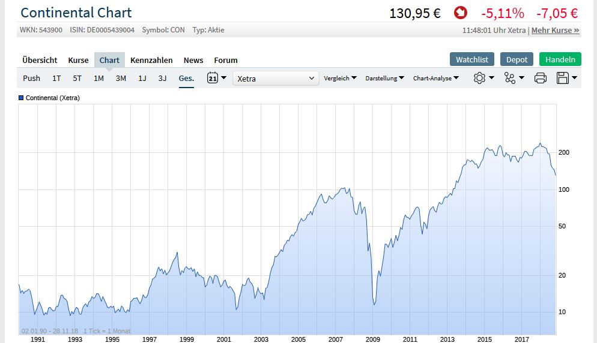Click the 11:48:01 Uhr Xetra timestamp
Viewport: 597px width, 343px height.
pos(494,30)
